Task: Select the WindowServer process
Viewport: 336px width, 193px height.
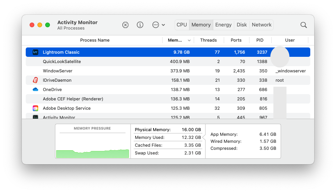Action: point(57,71)
